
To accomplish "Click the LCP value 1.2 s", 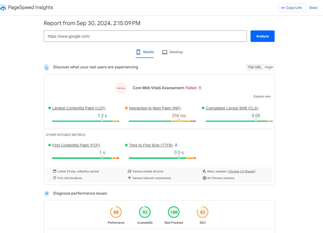I will (x=102, y=116).
